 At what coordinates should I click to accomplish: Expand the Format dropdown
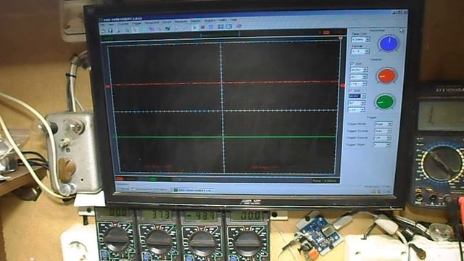(367, 51)
